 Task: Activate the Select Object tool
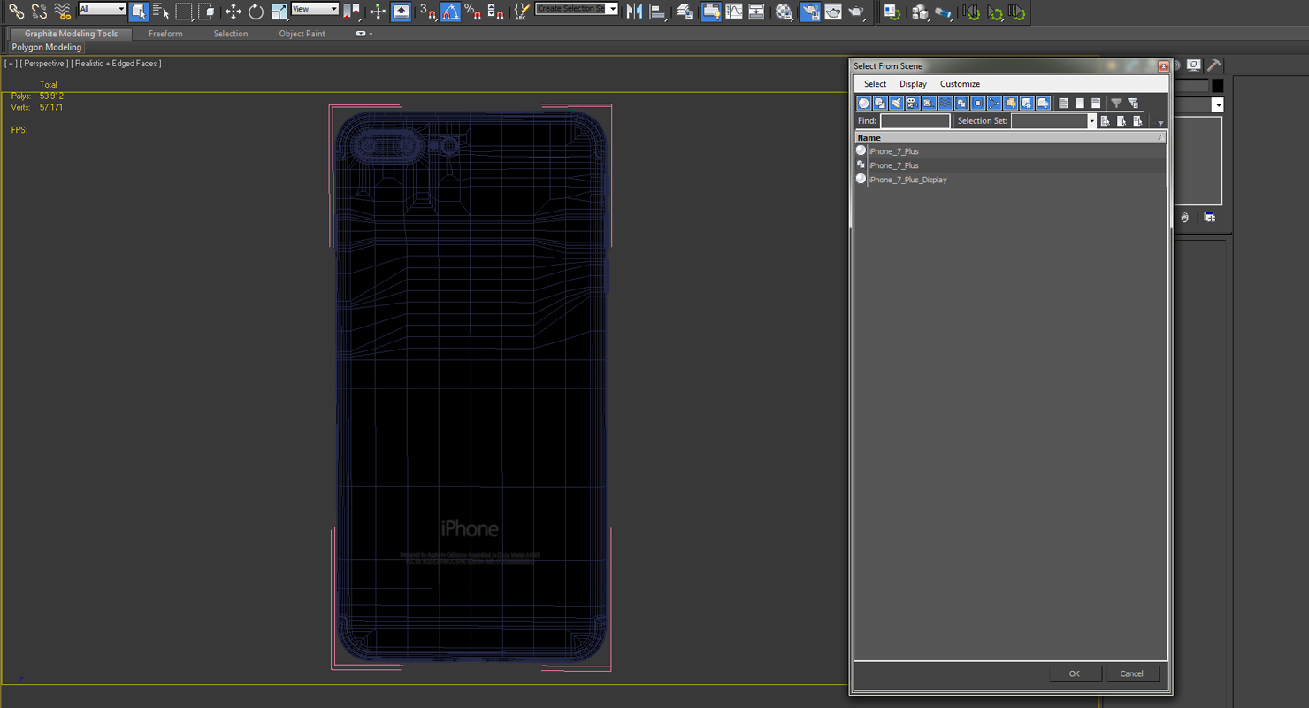pyautogui.click(x=138, y=12)
